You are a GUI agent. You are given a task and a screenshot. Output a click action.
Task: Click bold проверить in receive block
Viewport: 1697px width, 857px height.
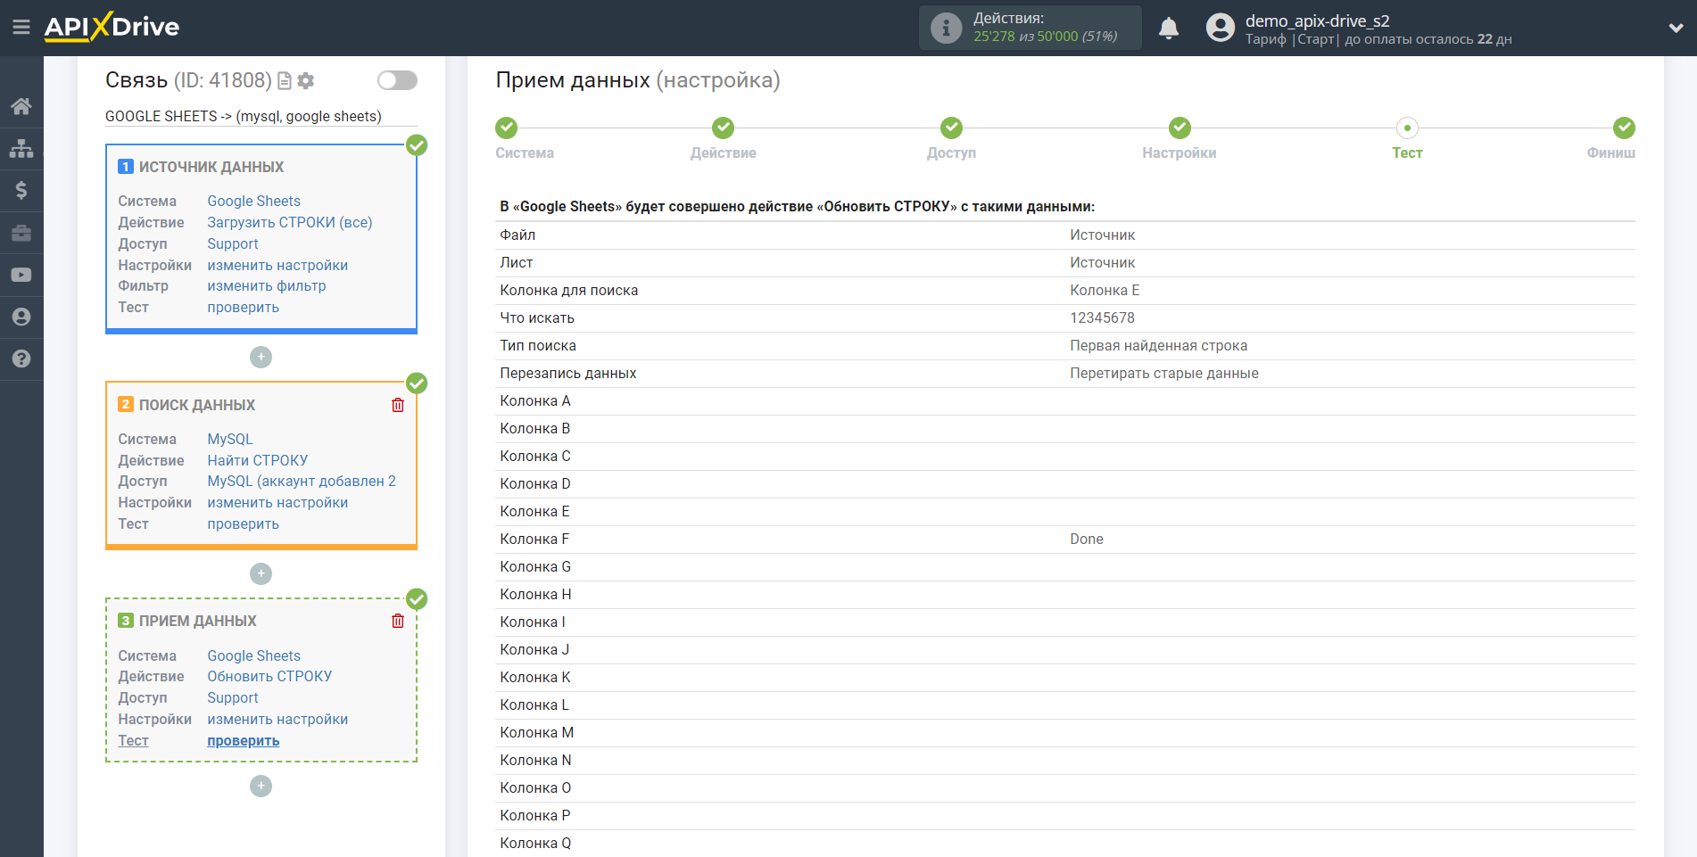[x=243, y=740]
